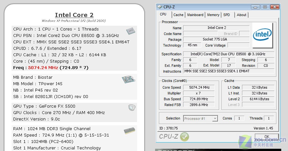The width and height of the screenshot is (288, 151).
Task: Click 'SB : Intel 82801JR (ICH10R)' line
Action: tap(51, 97)
